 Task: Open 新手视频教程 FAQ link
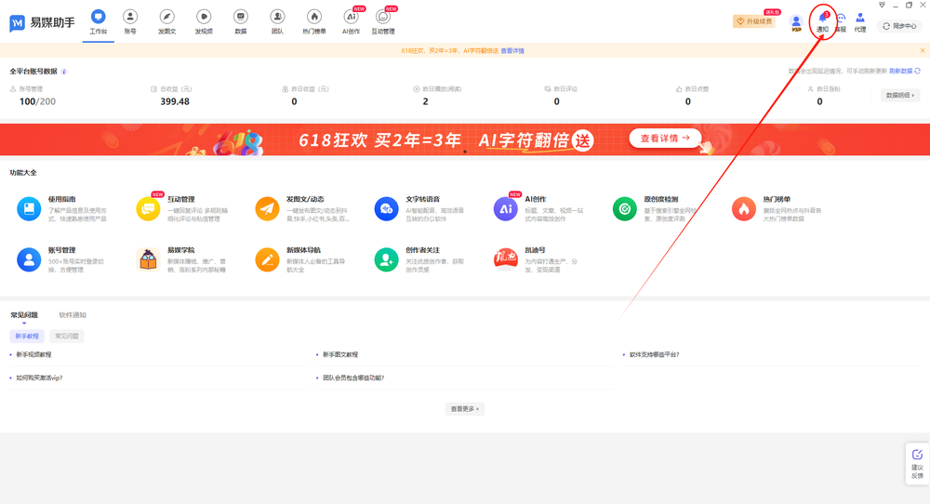(x=33, y=354)
